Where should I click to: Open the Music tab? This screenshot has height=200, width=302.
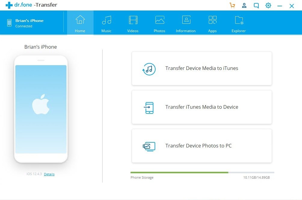coord(106,23)
